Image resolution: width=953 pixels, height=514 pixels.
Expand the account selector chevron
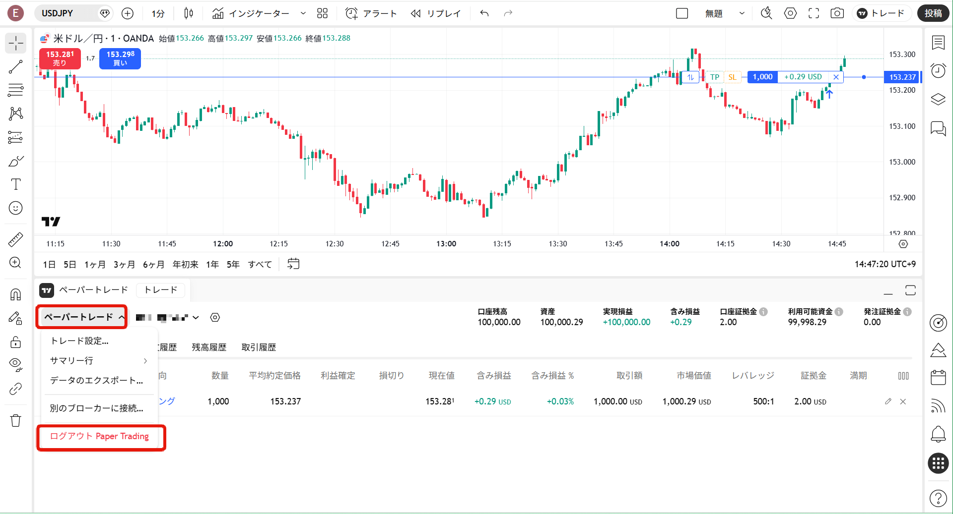point(197,317)
